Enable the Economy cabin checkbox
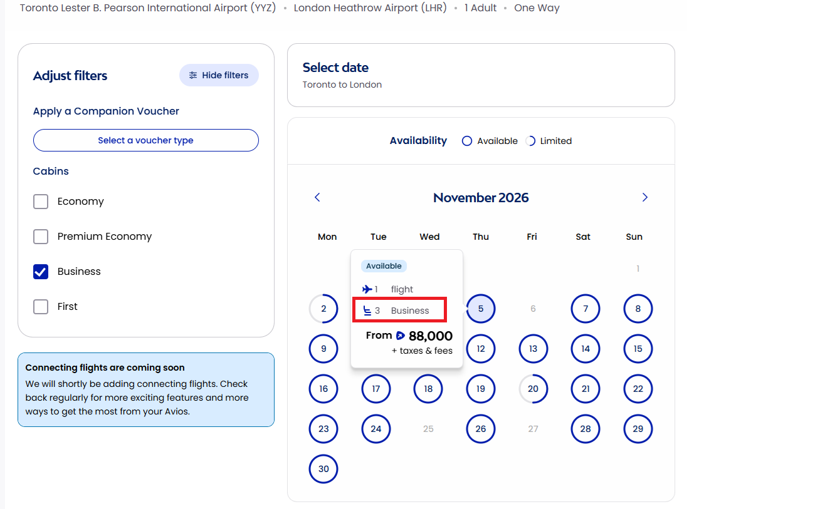This screenshot has width=840, height=509. coord(41,202)
